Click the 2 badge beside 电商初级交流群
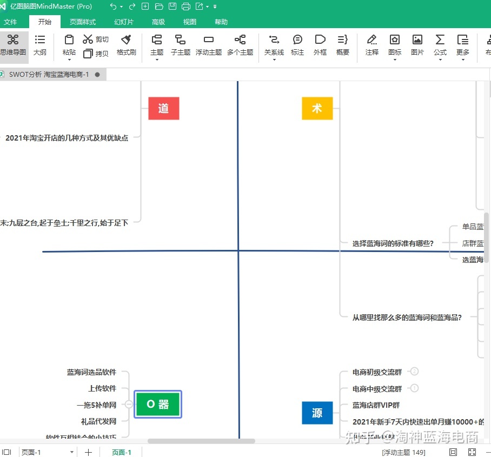 414,371
